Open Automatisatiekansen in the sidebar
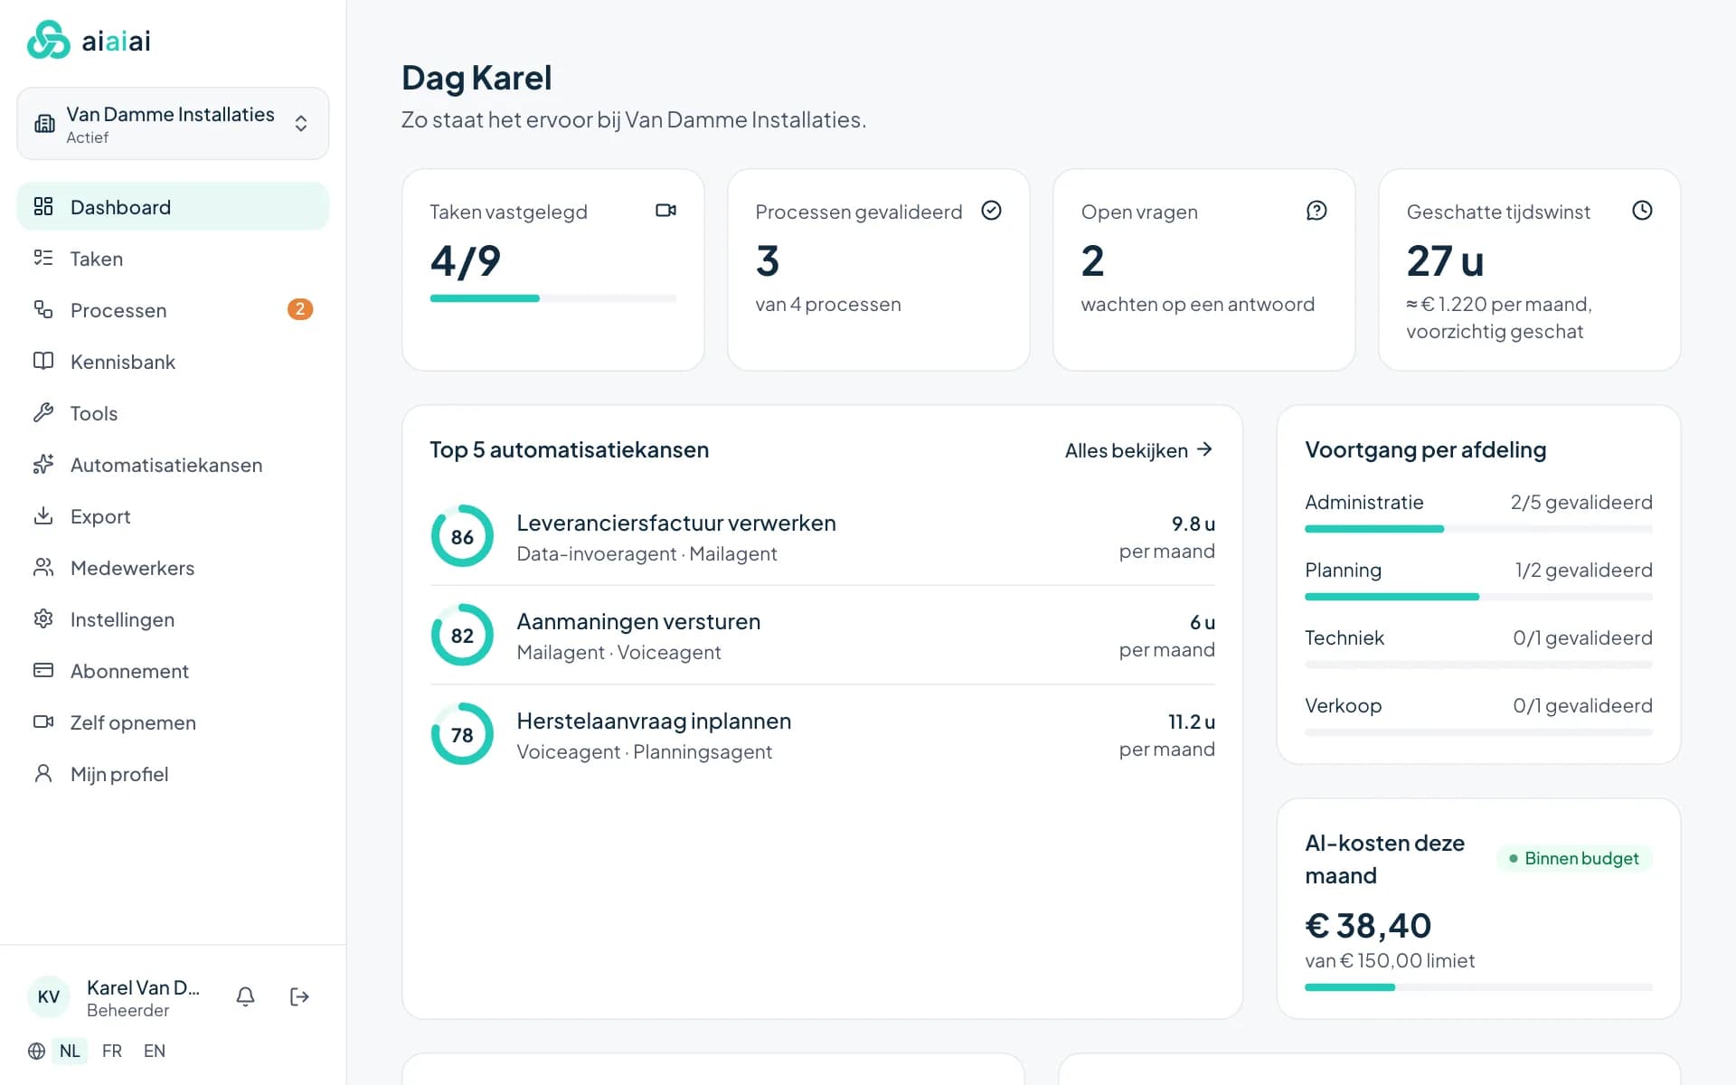 [173, 465]
